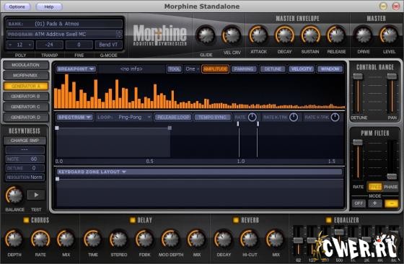The width and height of the screenshot is (404, 264).
Task: Click the spectrum Rate dial
Action: (x=252, y=117)
